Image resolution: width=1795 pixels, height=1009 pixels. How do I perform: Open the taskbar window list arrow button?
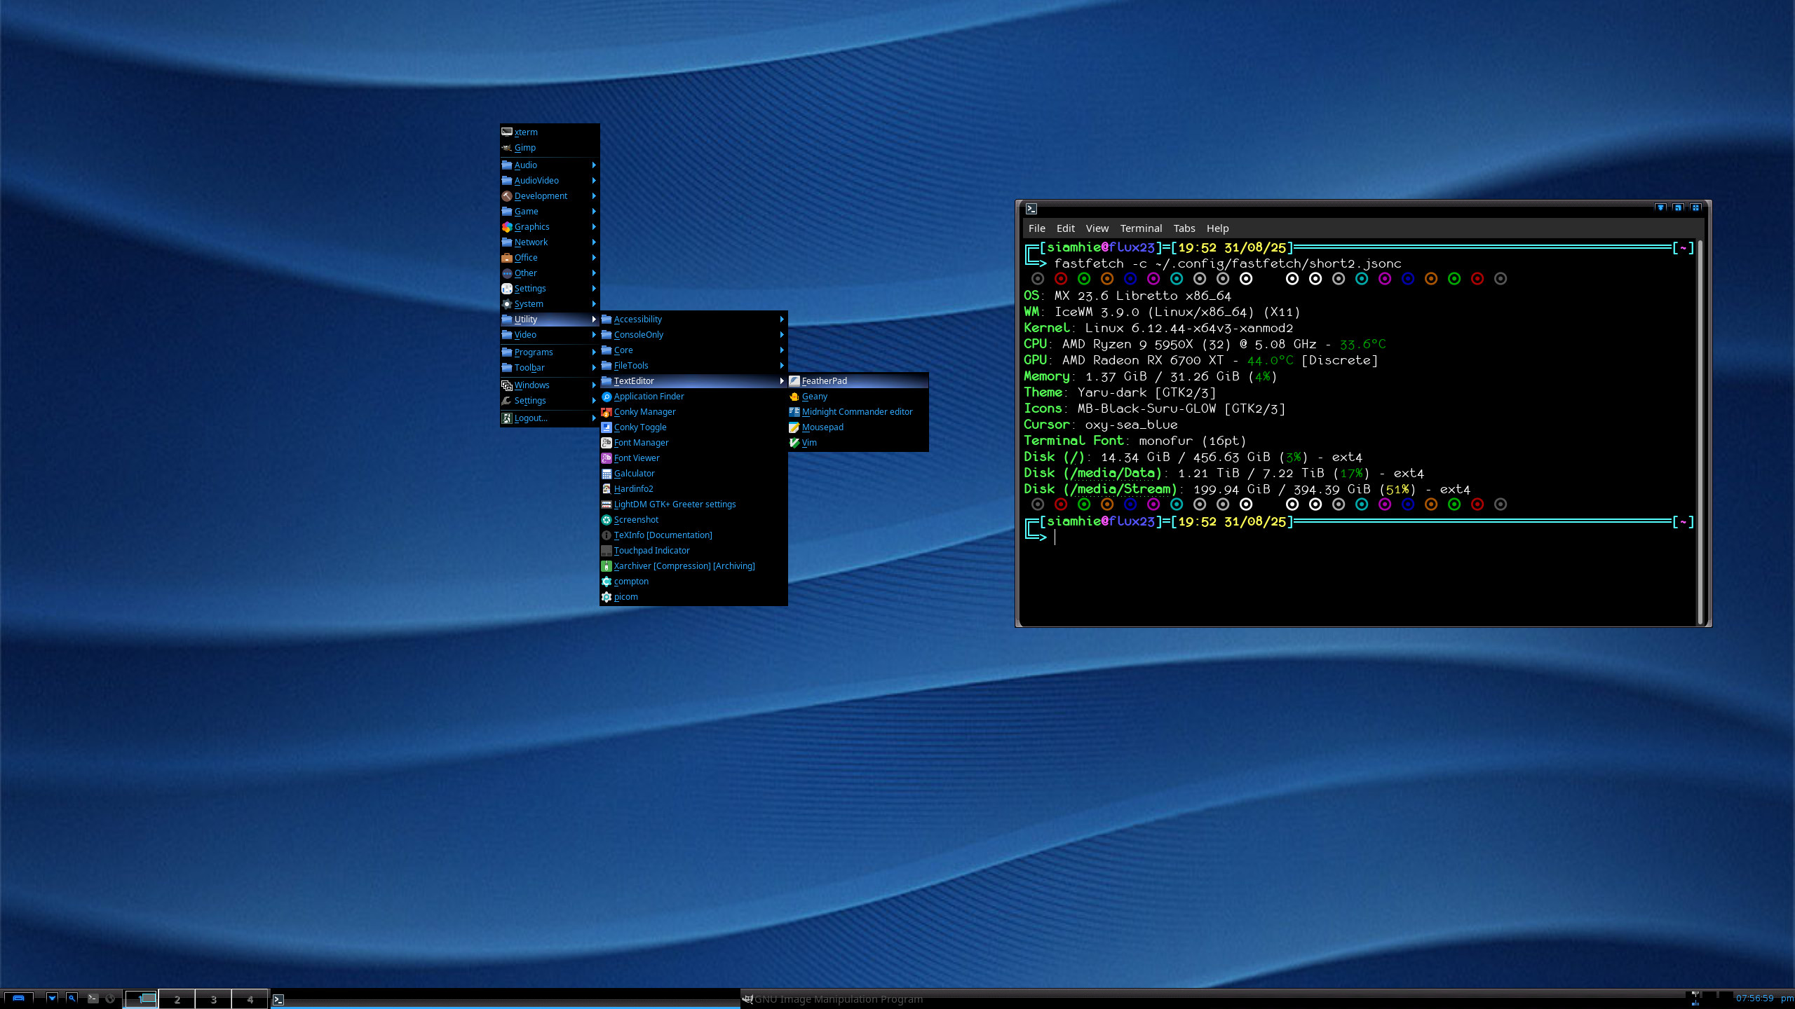pos(52,998)
